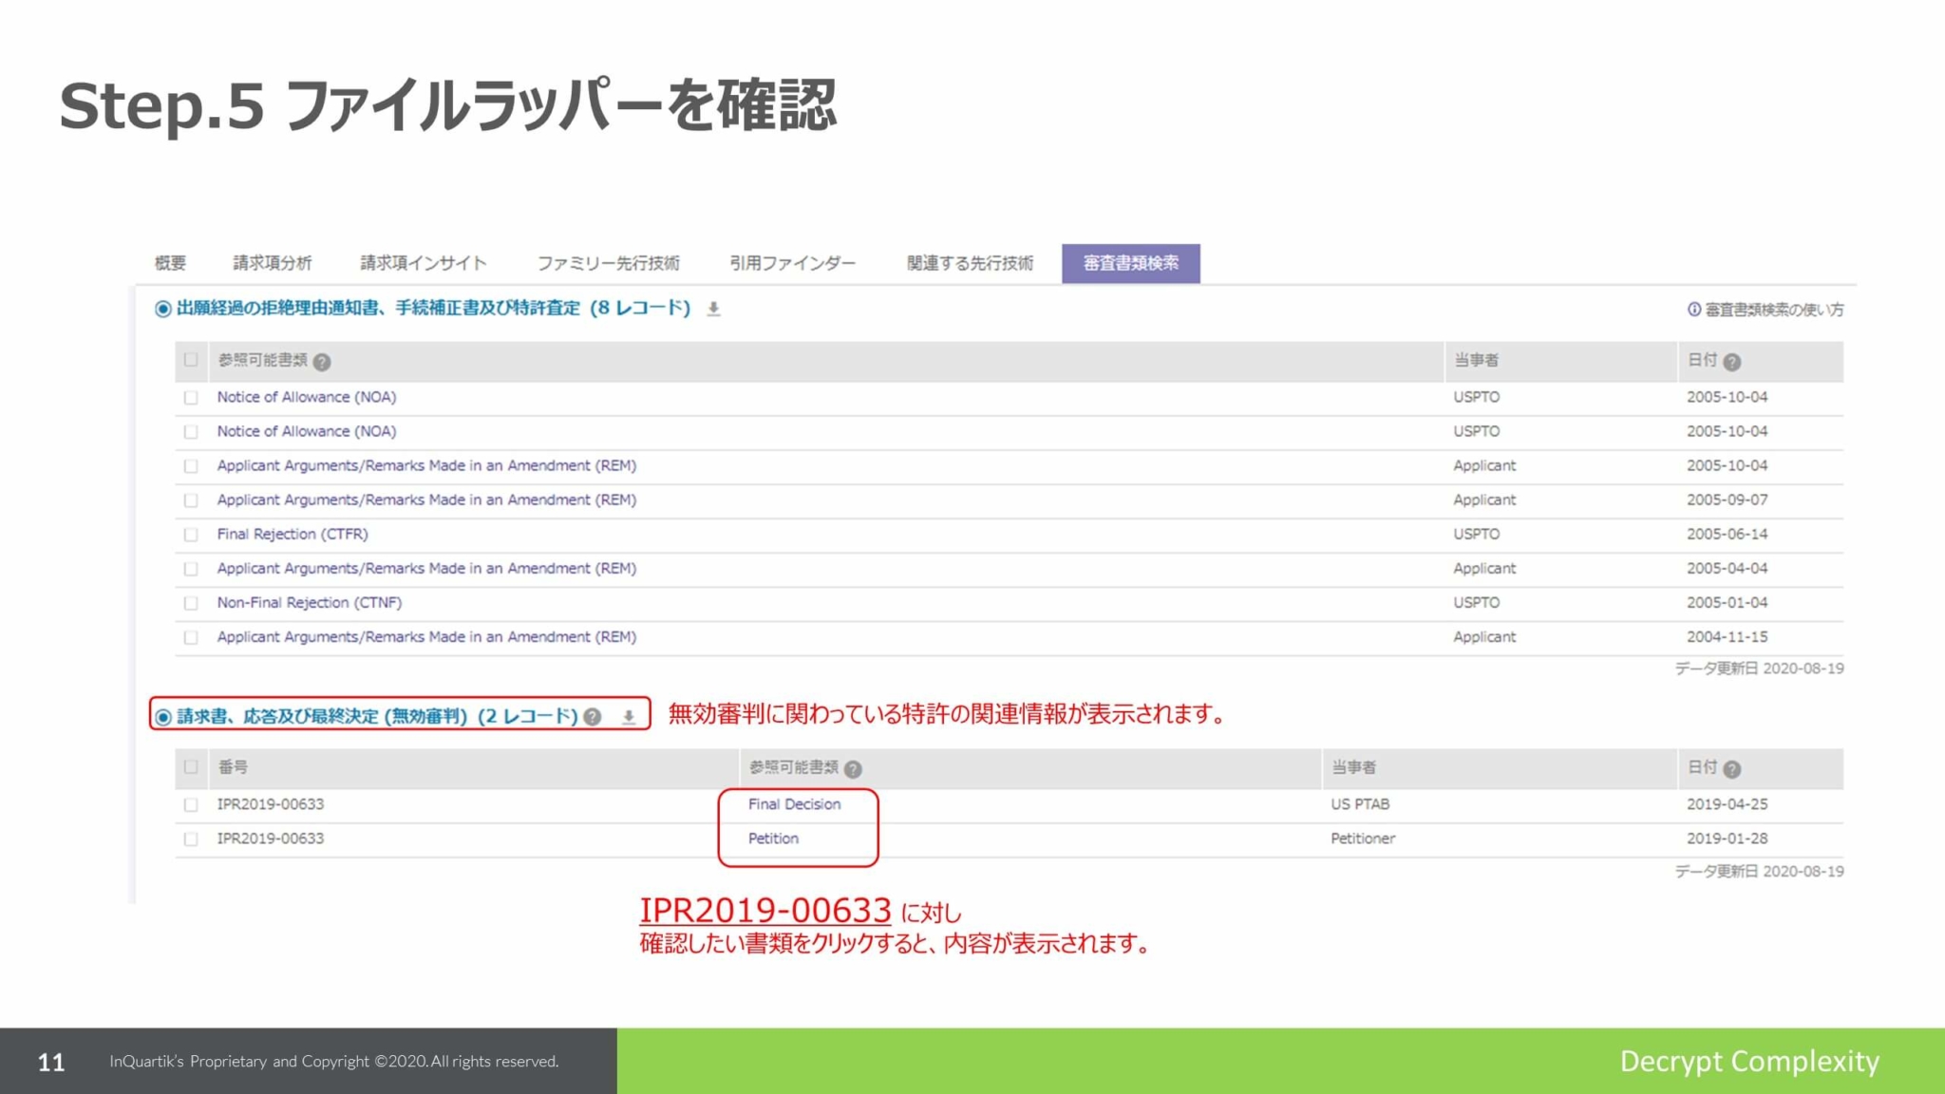Screen dimensions: 1945x1094
Task: Open the REM document dated 2005-10-04
Action: (x=426, y=465)
